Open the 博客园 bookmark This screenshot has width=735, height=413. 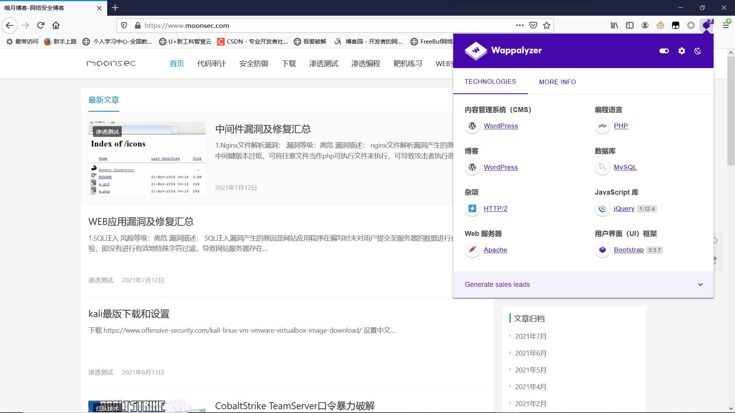369,41
